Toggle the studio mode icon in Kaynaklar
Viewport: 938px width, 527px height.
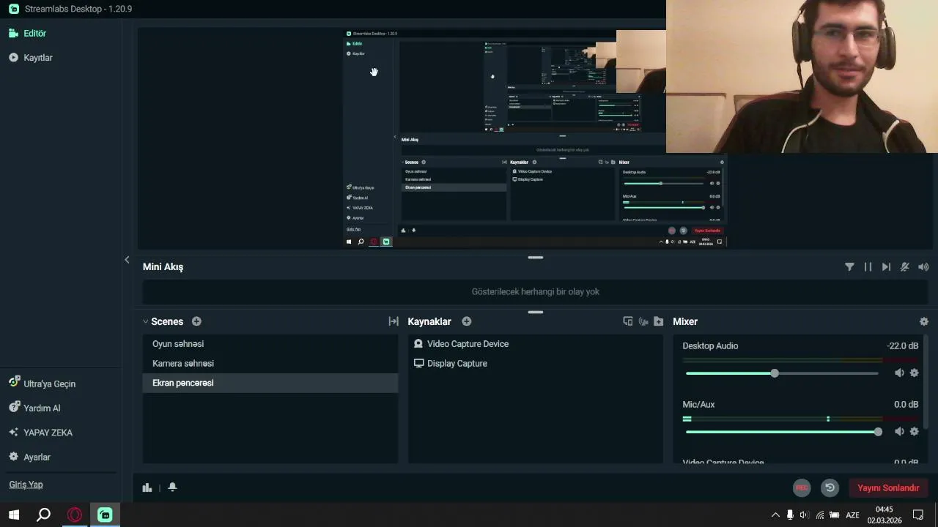pyautogui.click(x=643, y=321)
